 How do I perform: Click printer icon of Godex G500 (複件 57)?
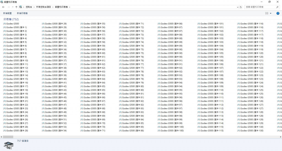[x=82, y=35]
